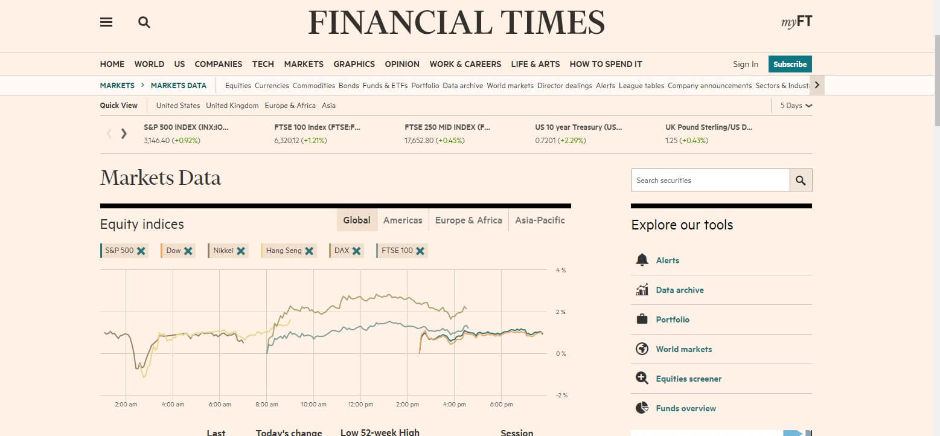Remove Nikkei from the chart
Screen dimensions: 940x436
[241, 251]
